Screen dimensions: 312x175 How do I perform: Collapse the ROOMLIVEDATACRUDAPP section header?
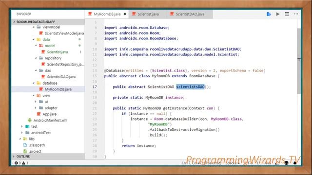[x=48, y=22]
